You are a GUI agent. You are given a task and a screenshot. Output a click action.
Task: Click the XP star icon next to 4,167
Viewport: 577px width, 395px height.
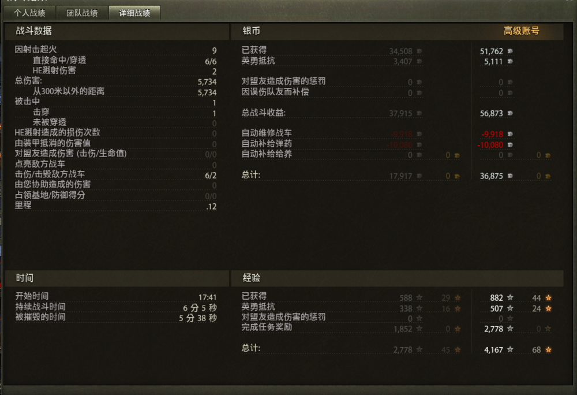pyautogui.click(x=510, y=349)
